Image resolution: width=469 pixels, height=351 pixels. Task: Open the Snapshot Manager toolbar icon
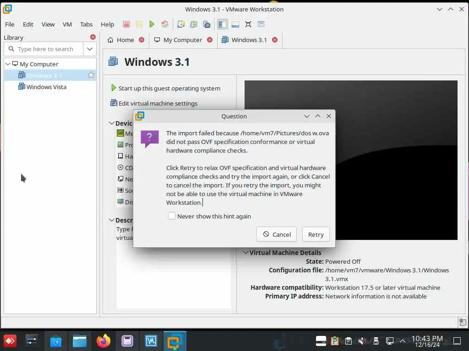(x=207, y=24)
